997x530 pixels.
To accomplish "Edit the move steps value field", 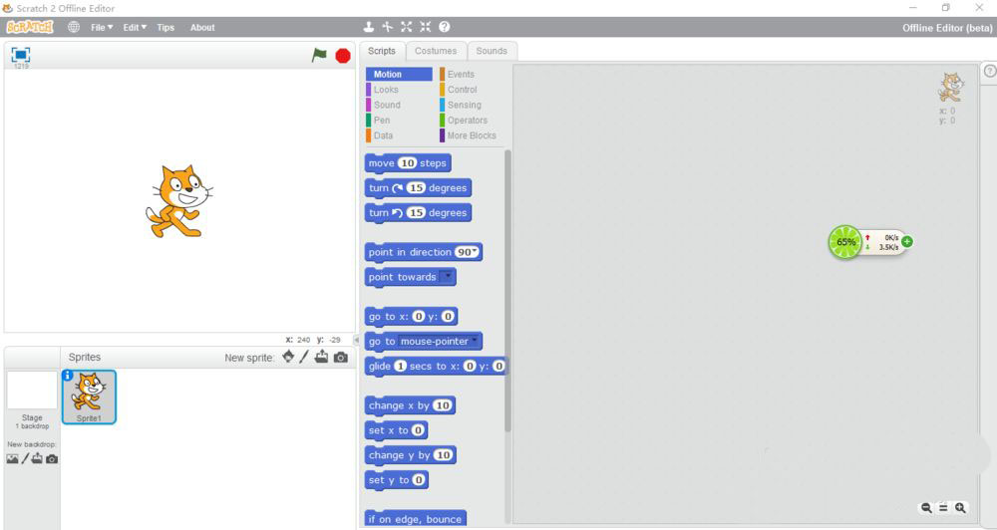I will [407, 163].
